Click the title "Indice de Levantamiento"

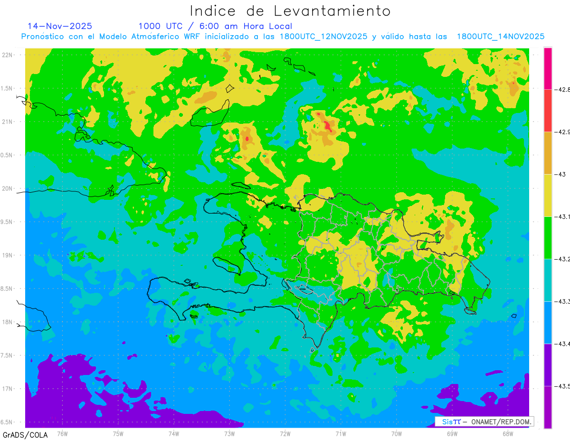click(290, 11)
